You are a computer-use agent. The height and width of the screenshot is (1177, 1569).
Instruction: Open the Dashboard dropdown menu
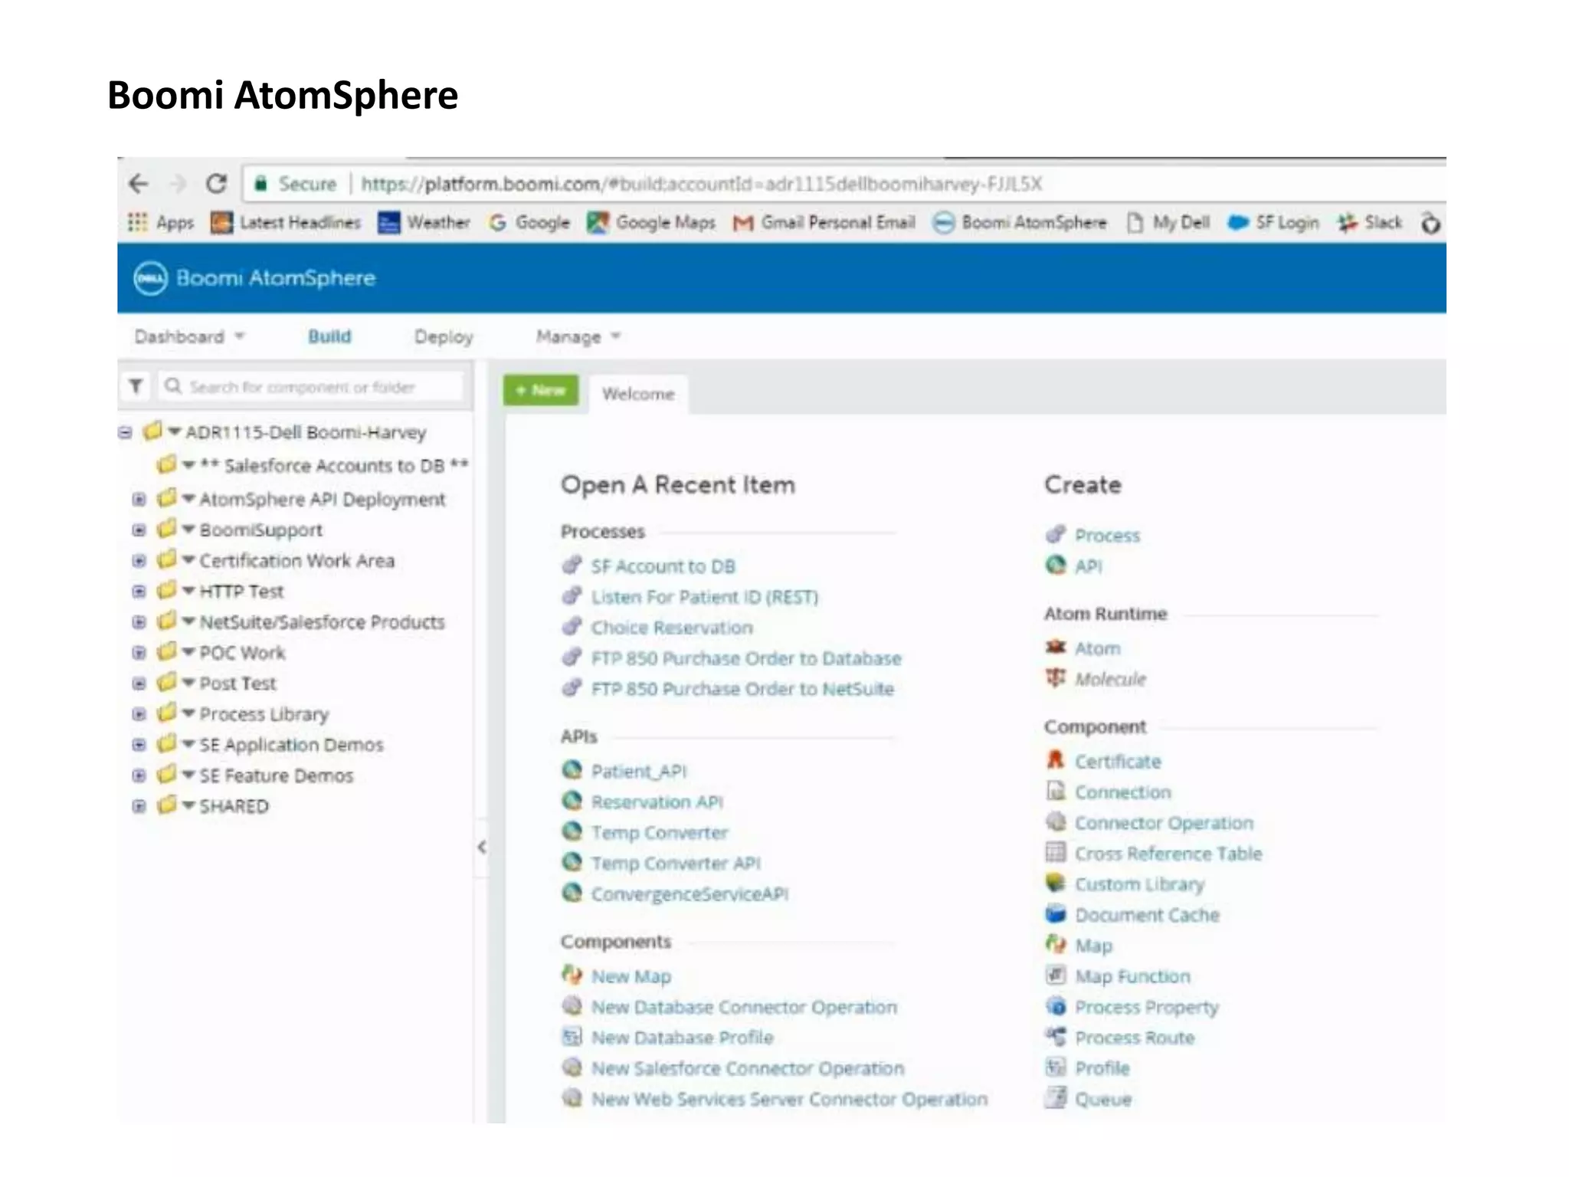[188, 336]
